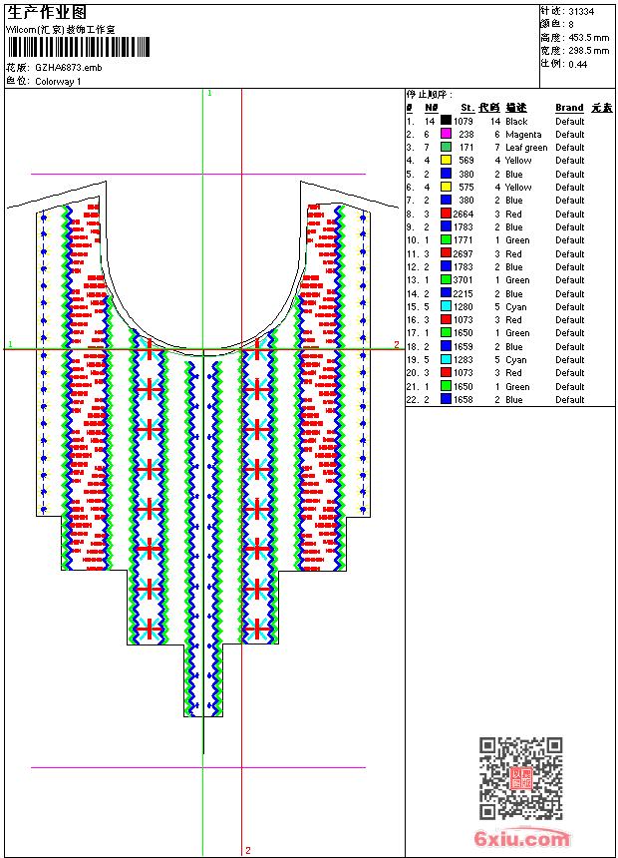Click the embroidery neckline design preview
The height and width of the screenshot is (858, 618).
pyautogui.click(x=203, y=449)
